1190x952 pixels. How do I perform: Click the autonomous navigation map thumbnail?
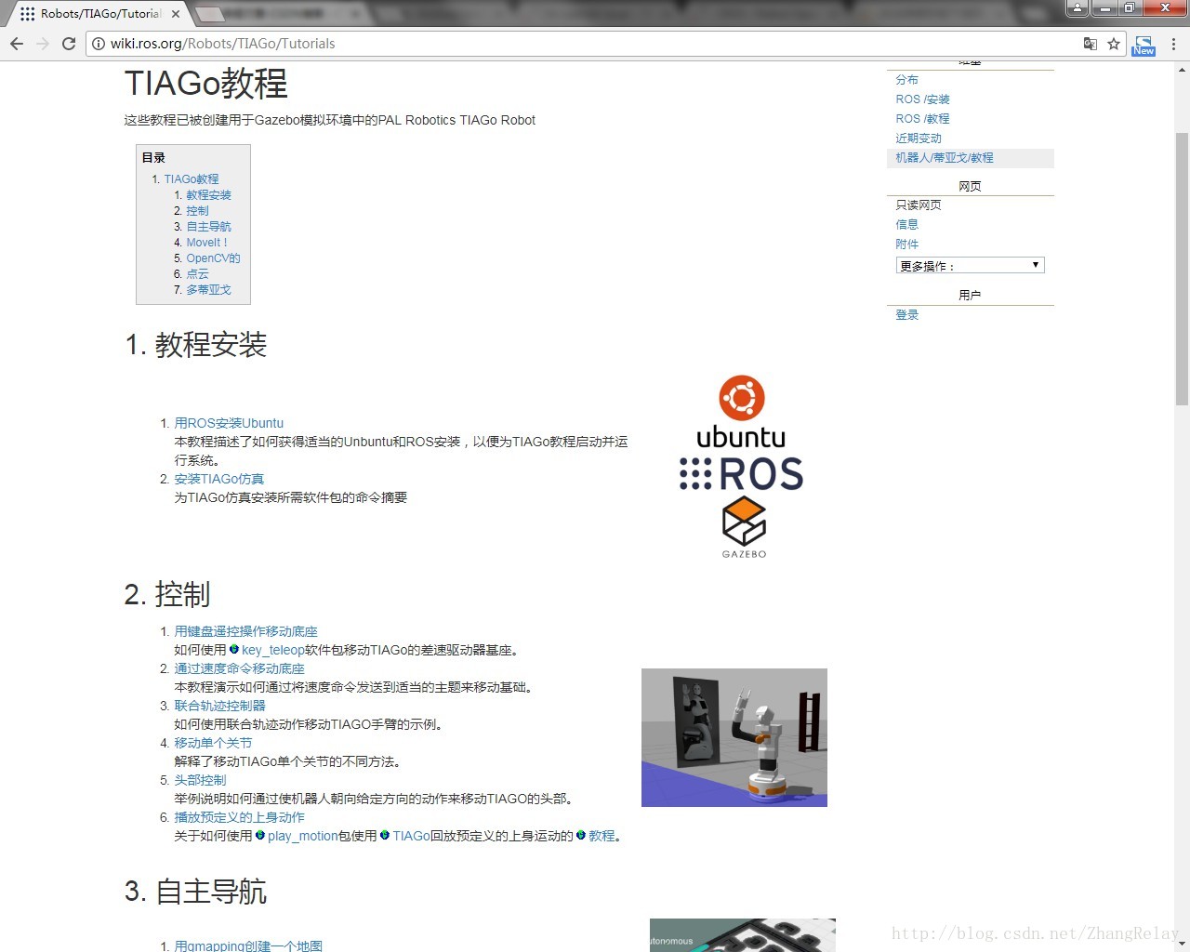(x=742, y=935)
